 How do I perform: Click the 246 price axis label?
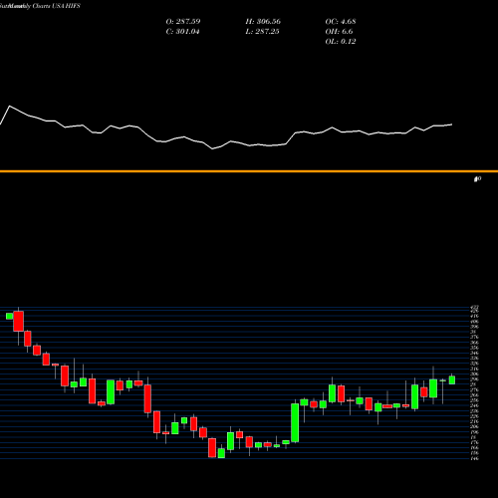[x=474, y=405]
